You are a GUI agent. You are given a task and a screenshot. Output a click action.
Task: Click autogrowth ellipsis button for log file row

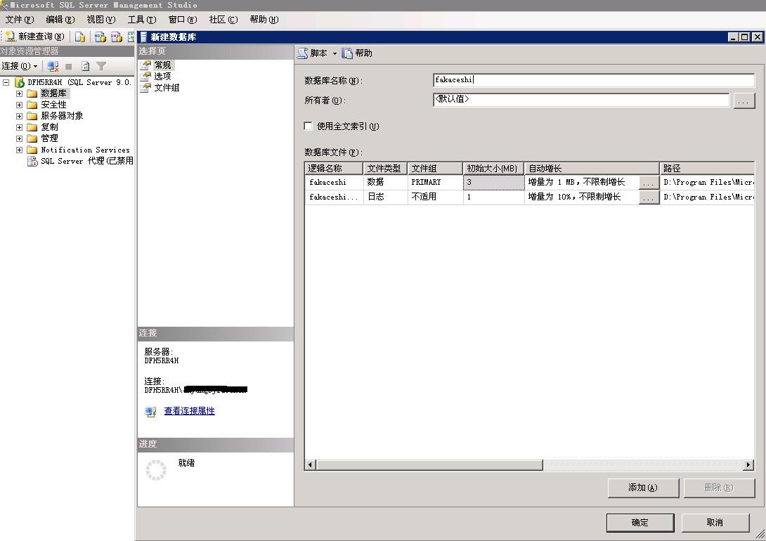[x=649, y=197]
